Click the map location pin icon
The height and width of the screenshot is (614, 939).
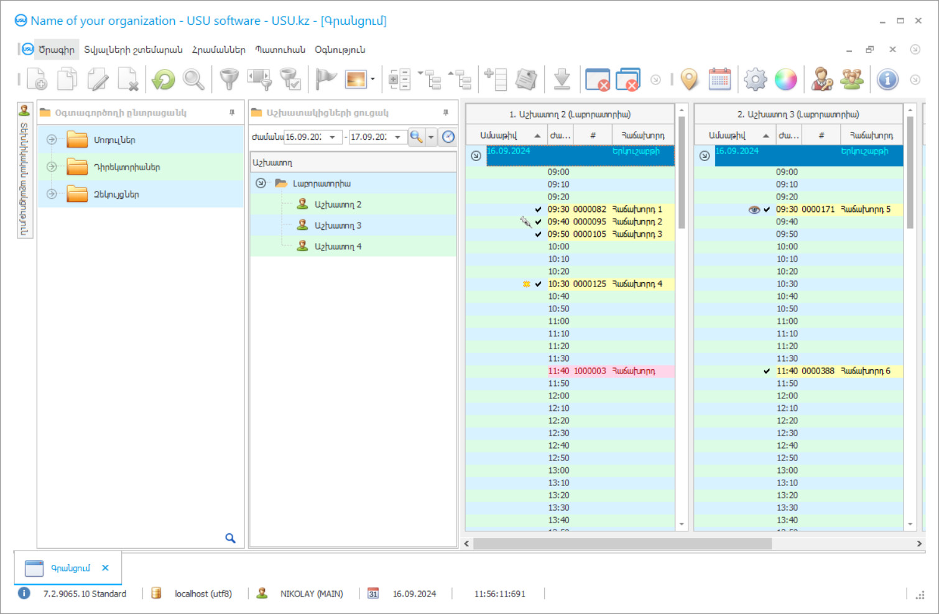pos(689,80)
